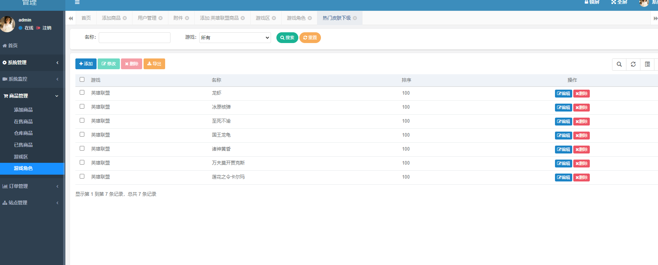Viewport: 658px width, 265px height.
Task: Click the pink 删除 toolbar button
Action: [x=132, y=64]
